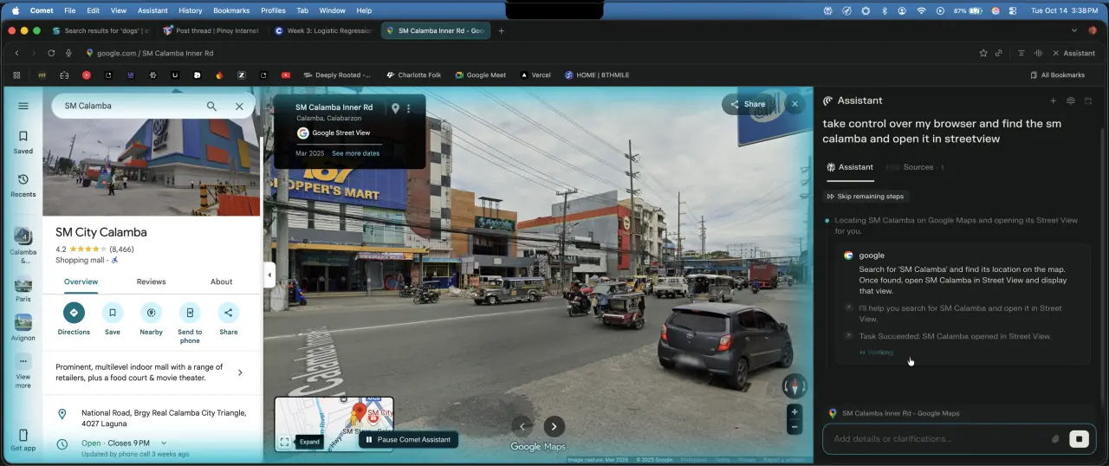
Task: Switch to "Search results for 'dogs'" tab
Action: [101, 30]
